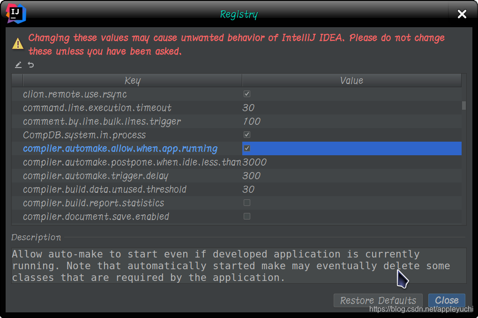Click the edit pencil icon
Viewport: 478px width, 318px height.
18,64
